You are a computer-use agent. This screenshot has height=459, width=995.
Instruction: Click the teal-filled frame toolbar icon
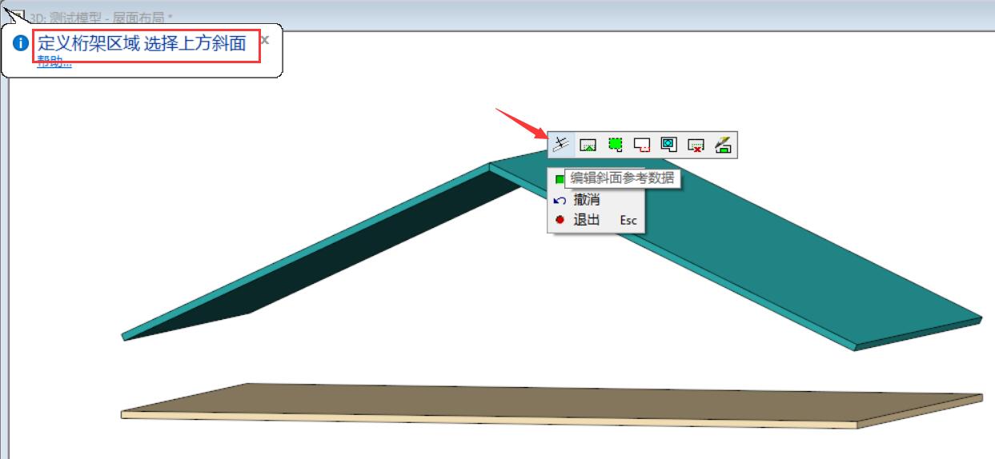669,145
